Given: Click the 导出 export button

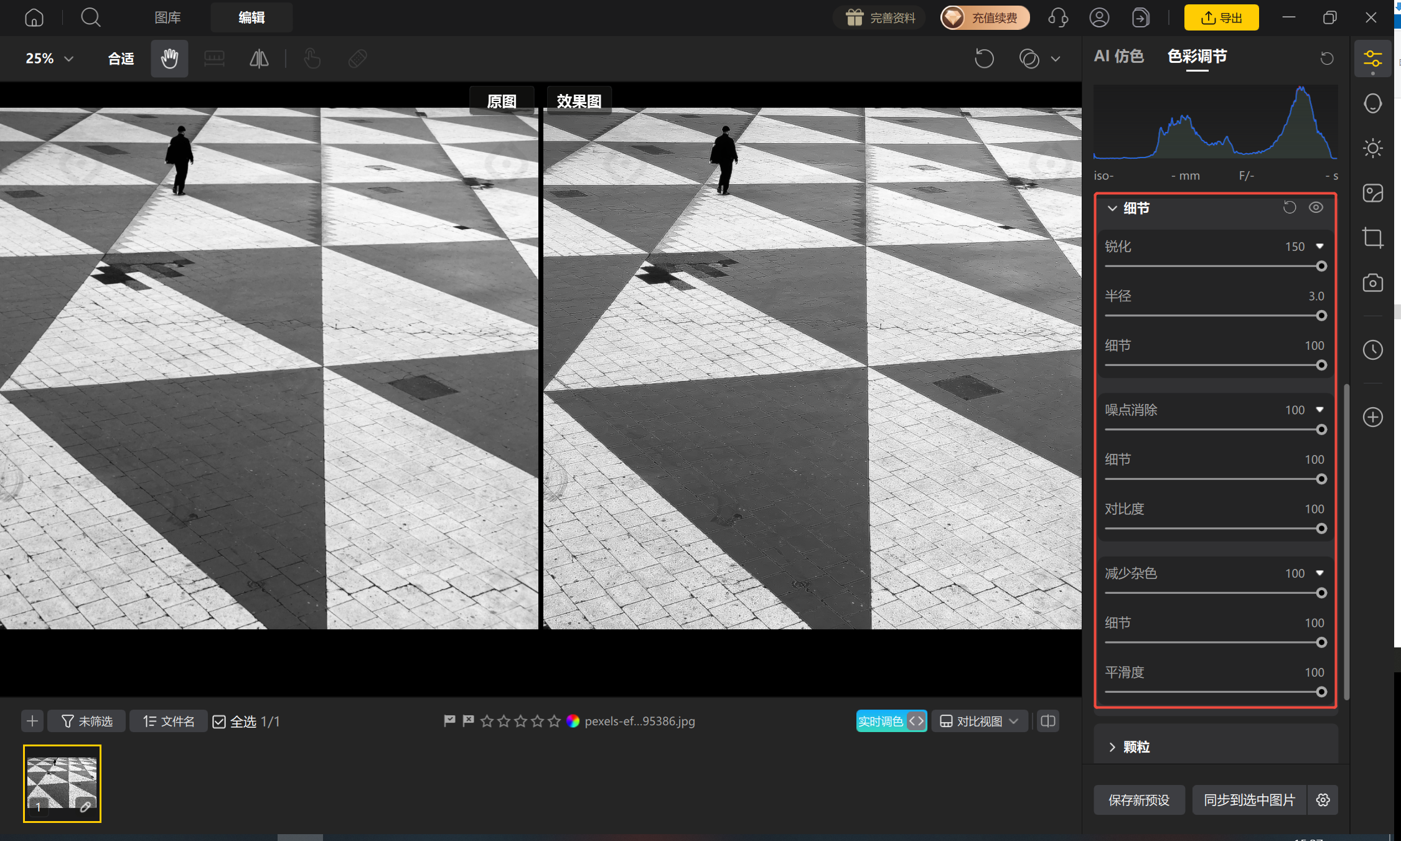Looking at the screenshot, I should coord(1221,17).
